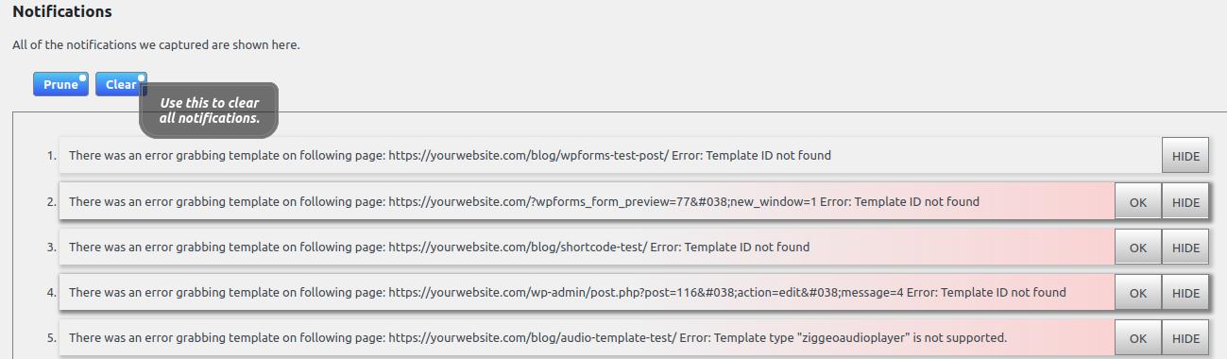Select notification 1 error message text

[x=450, y=155]
